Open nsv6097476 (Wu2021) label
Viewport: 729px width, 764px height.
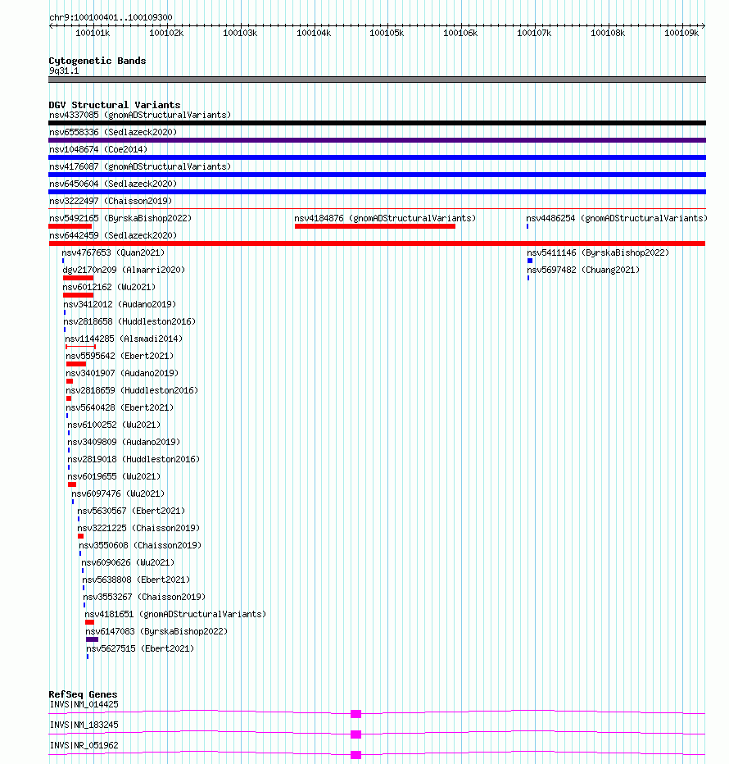point(118,493)
